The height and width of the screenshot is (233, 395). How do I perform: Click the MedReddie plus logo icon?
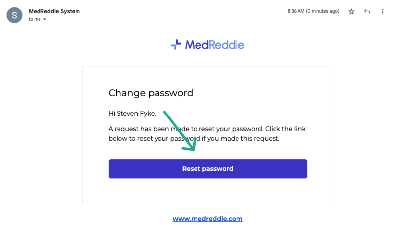(176, 45)
